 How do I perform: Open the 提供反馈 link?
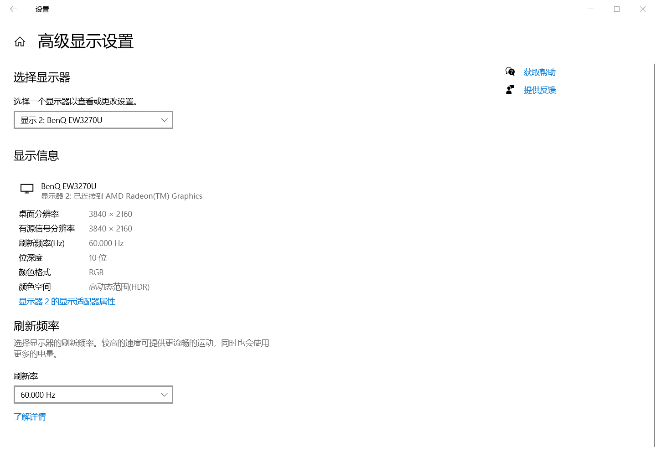(x=539, y=90)
